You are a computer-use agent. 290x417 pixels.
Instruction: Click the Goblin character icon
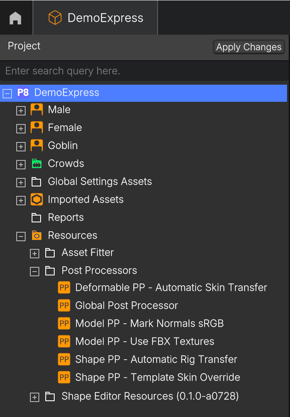click(37, 145)
